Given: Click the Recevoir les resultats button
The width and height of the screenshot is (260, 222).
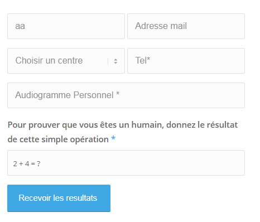Looking at the screenshot, I should pos(59,198).
